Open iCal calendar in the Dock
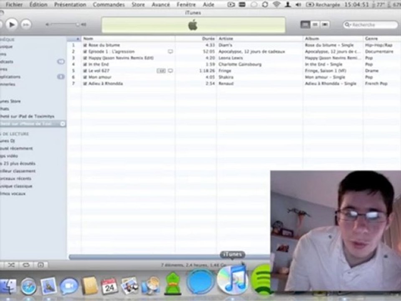 (110, 286)
